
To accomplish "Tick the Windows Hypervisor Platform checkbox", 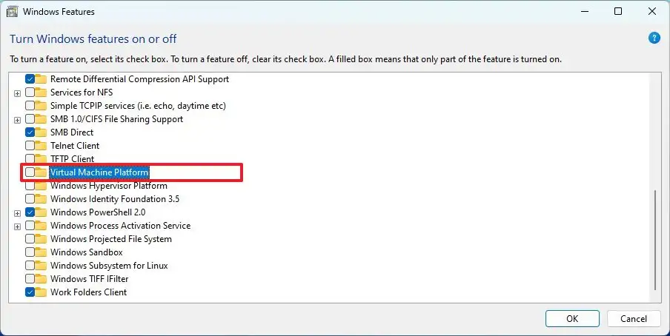I will click(30, 186).
